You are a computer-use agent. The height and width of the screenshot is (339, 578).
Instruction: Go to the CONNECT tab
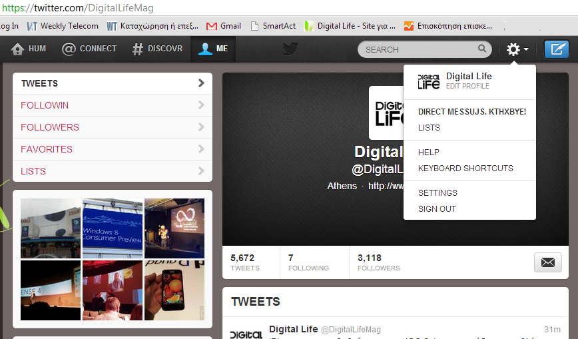pos(90,49)
